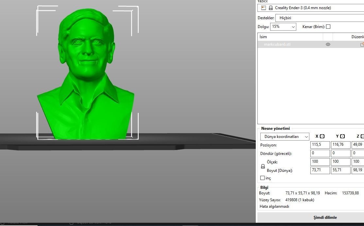Screen dimensions: 364x226
Task: Click the Pozisyon X field 115,5
Action: tap(320, 145)
